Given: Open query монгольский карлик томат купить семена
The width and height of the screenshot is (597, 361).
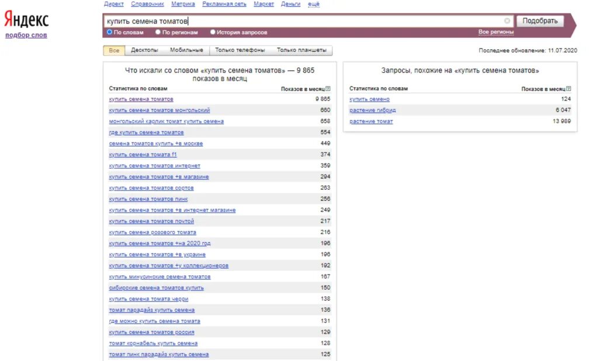Looking at the screenshot, I should tap(166, 121).
